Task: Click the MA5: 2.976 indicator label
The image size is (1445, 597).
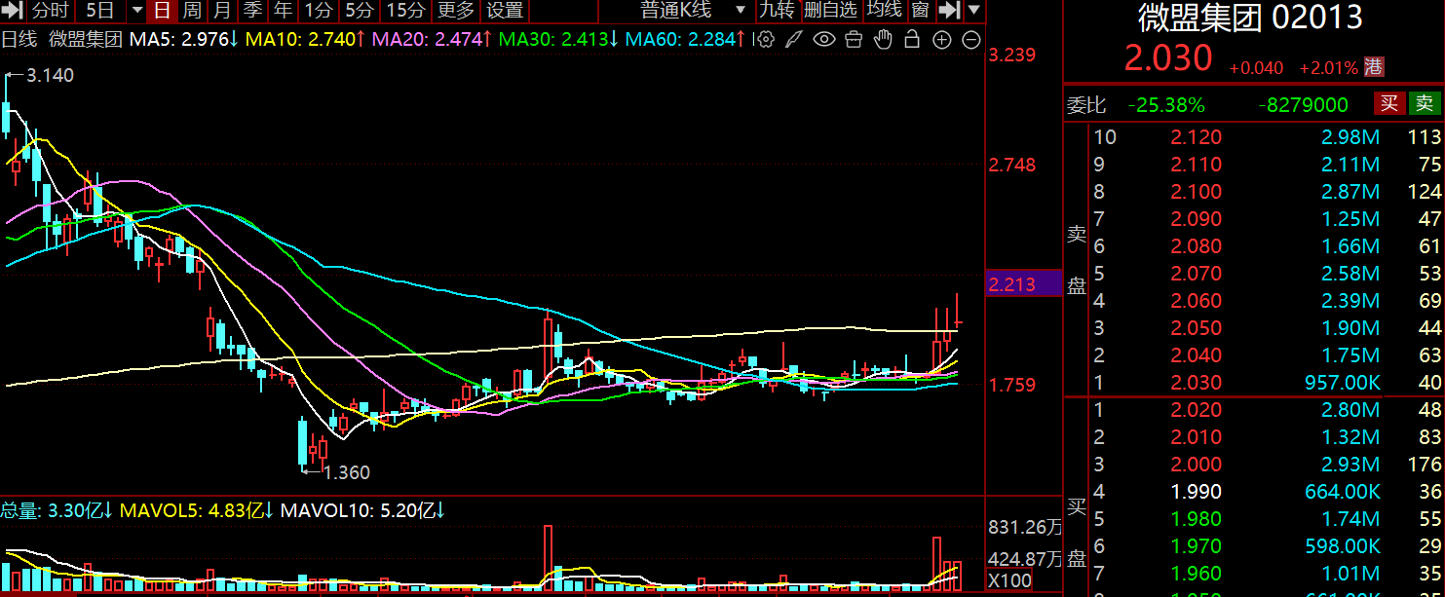Action: 184,40
